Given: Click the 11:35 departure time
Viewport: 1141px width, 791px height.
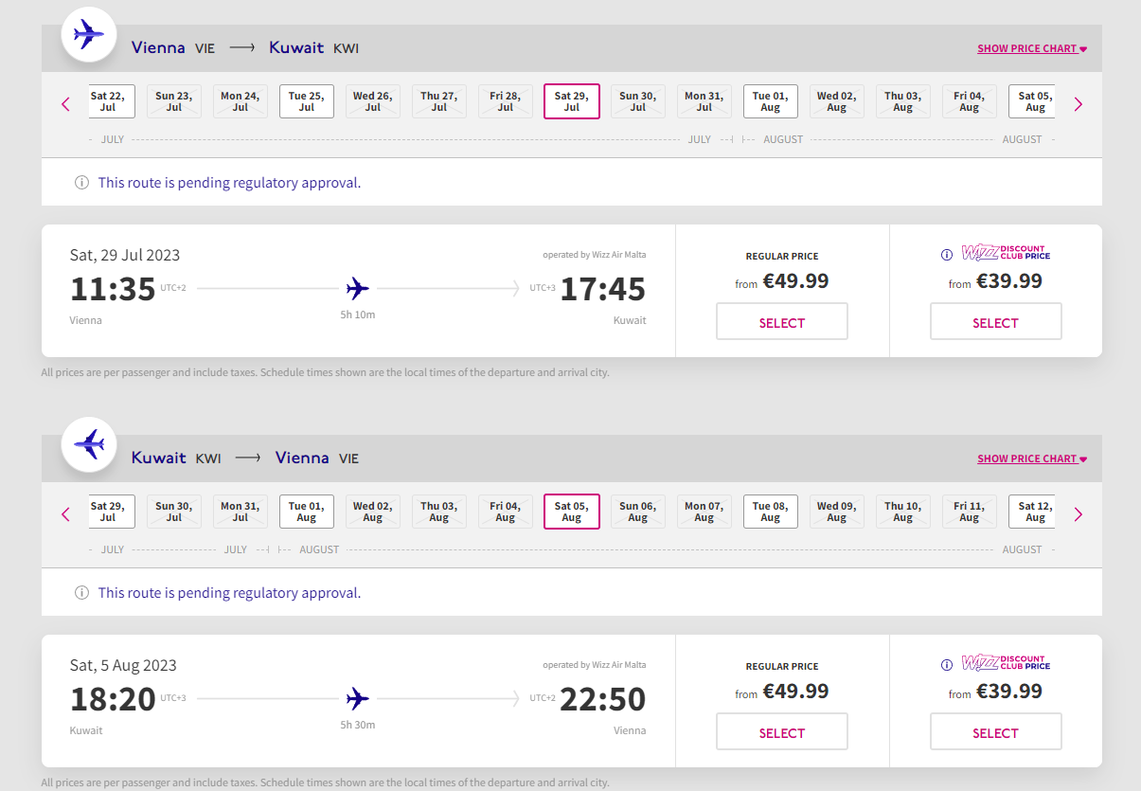Looking at the screenshot, I should tap(113, 289).
